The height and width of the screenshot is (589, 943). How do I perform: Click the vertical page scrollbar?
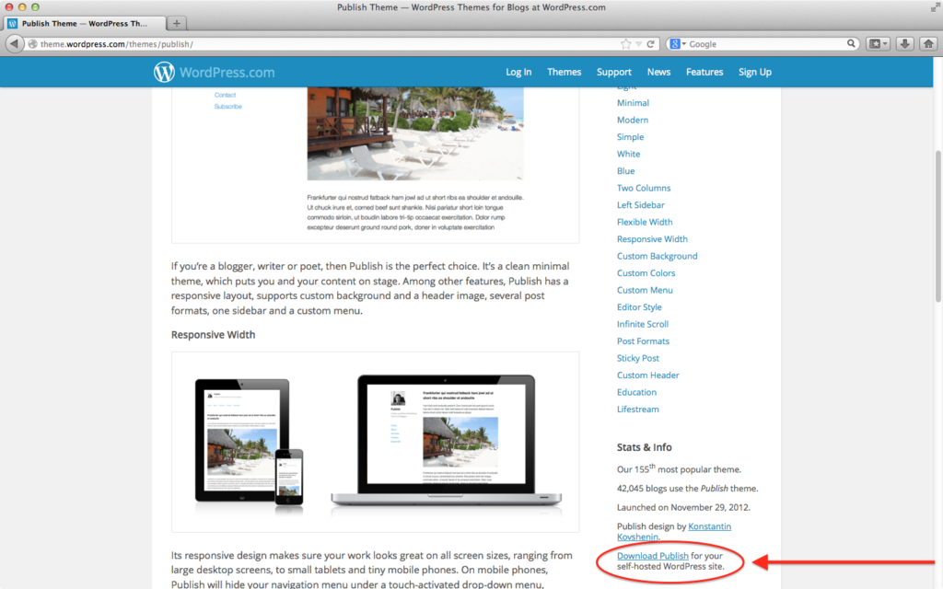(938, 225)
